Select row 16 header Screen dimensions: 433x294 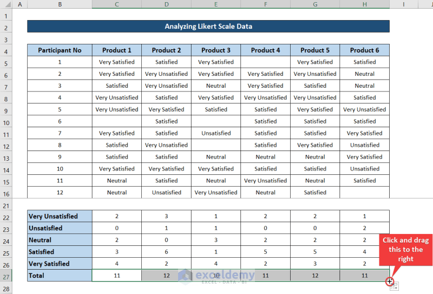tap(6, 194)
